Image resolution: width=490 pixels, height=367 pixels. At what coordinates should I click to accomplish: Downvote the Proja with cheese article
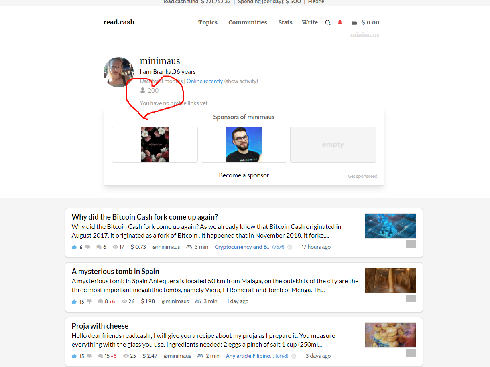click(89, 356)
